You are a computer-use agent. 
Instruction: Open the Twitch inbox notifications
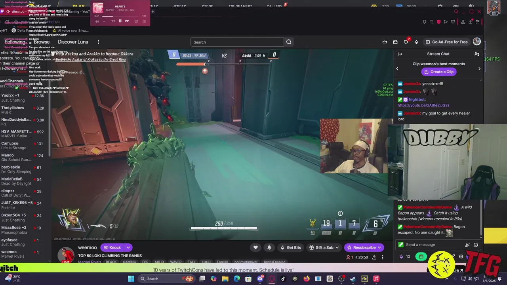[395, 42]
